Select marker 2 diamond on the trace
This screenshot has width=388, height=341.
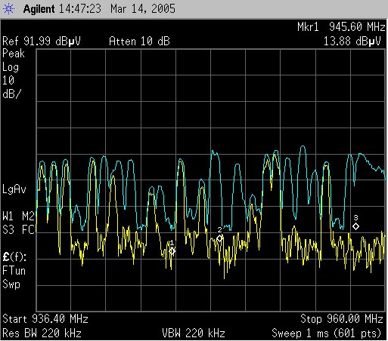click(219, 238)
